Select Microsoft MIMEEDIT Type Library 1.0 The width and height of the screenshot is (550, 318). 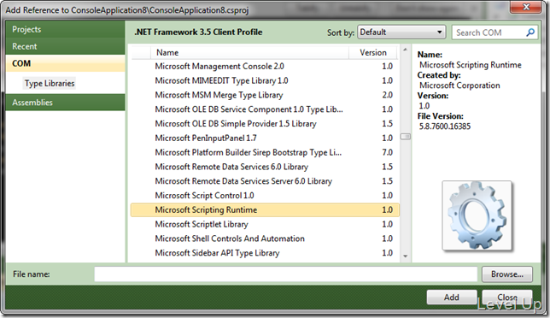coord(265,80)
